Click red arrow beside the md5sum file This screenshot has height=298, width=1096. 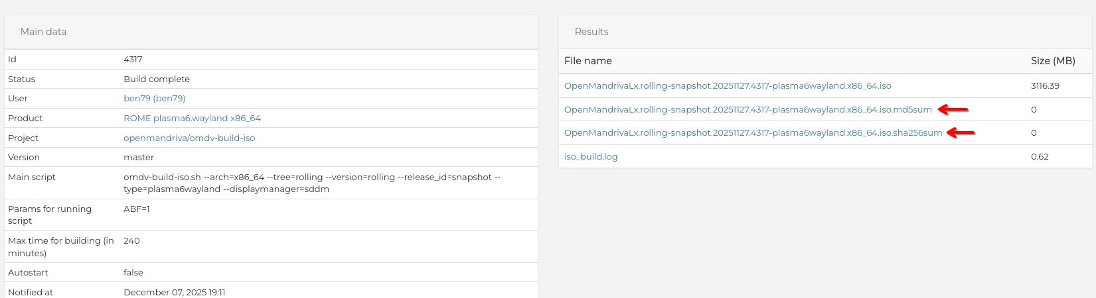[953, 109]
